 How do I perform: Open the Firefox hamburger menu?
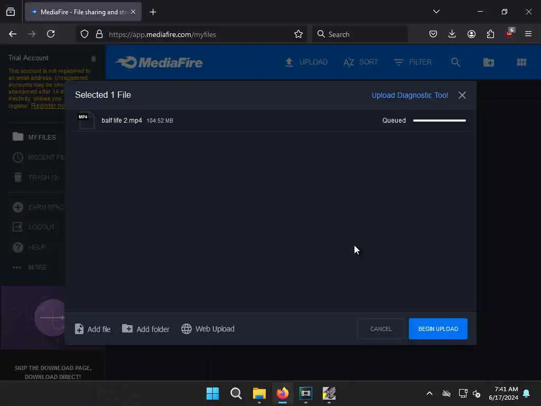pyautogui.click(x=528, y=34)
